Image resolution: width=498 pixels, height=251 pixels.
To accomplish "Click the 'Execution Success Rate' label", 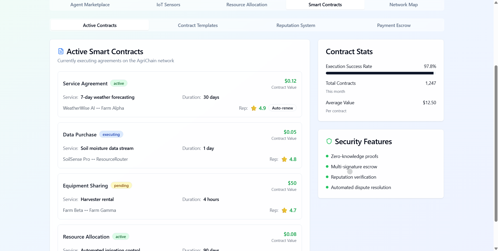I will (x=349, y=66).
